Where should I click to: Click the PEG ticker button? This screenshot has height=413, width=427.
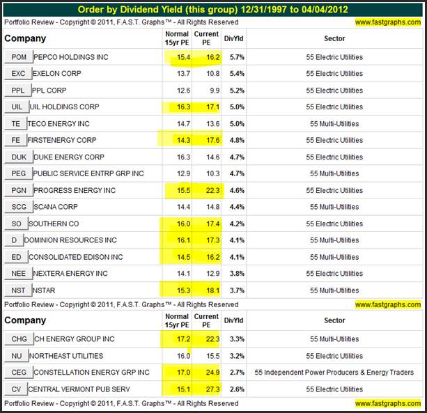tap(19, 173)
